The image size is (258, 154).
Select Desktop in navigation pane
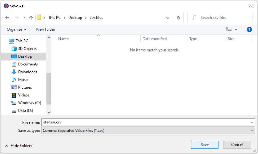[24, 56]
